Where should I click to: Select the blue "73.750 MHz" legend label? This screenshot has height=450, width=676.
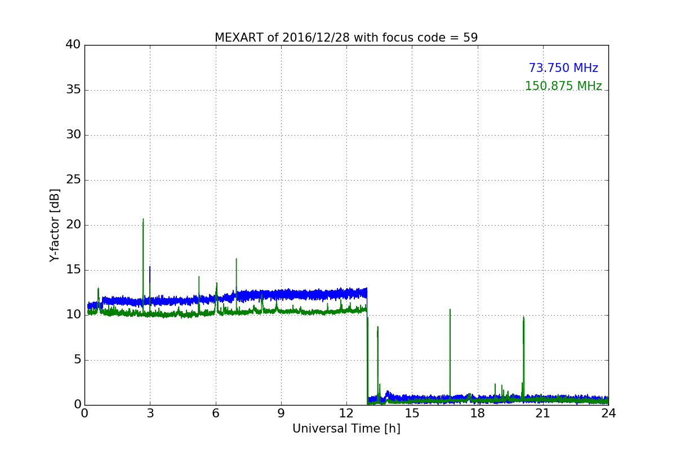(x=563, y=68)
